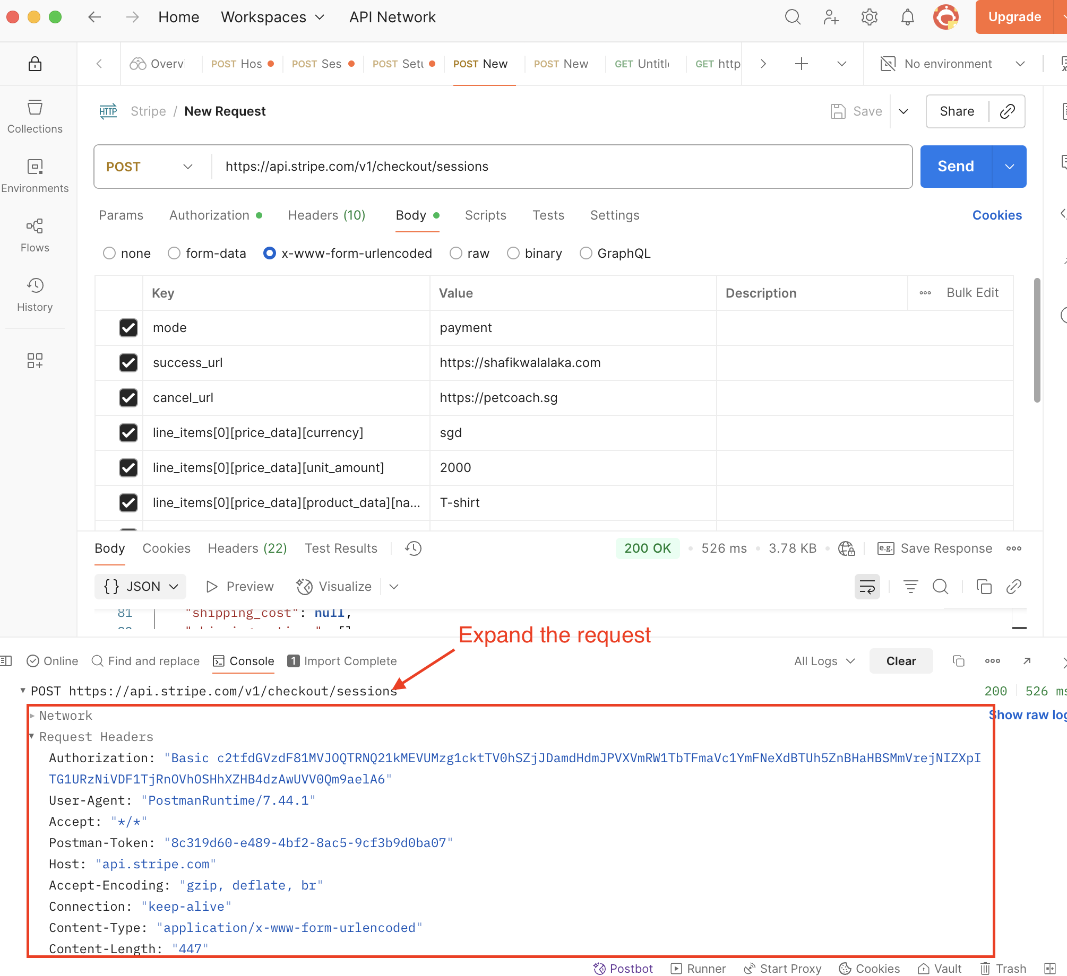Screen dimensions: 1067x976
Task: Click the invite people icon
Action: (831, 18)
